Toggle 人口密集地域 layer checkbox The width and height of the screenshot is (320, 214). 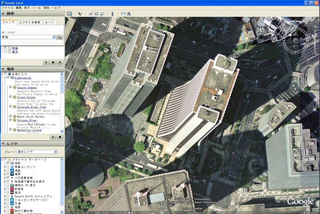click(x=8, y=178)
